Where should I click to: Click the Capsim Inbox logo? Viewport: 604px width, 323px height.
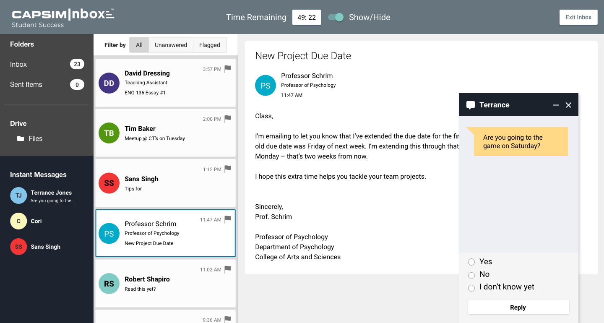(63, 18)
